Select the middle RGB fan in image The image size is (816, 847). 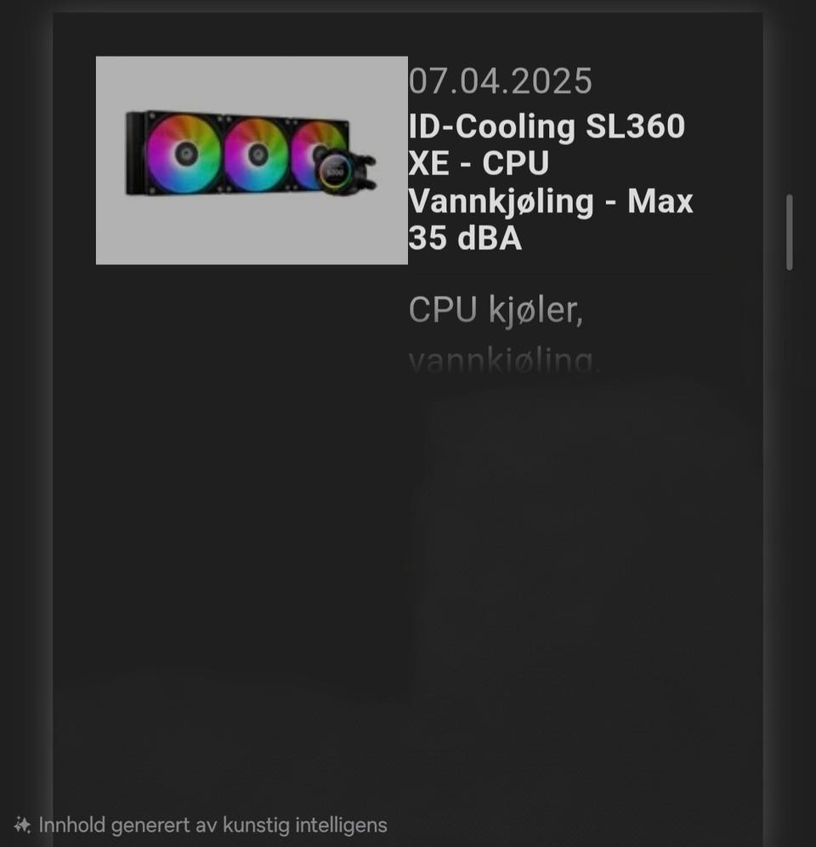pyautogui.click(x=256, y=155)
